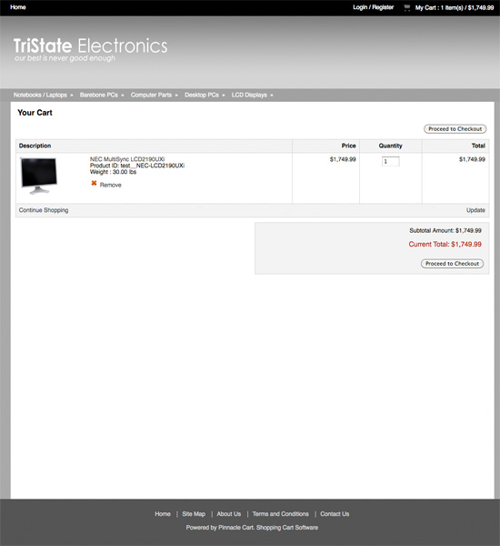Viewport: 500px width, 546px height.
Task: Open the LCD Displays category
Action: pos(249,95)
